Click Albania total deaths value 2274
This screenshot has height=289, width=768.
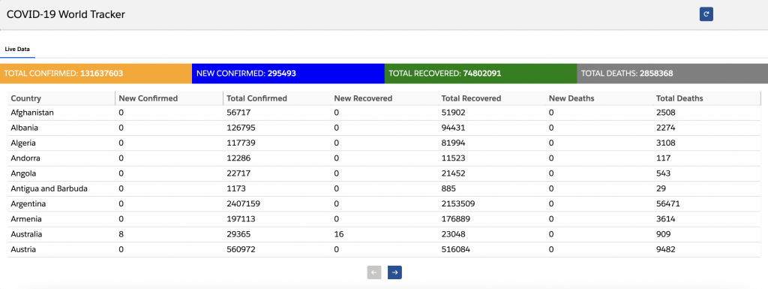pyautogui.click(x=666, y=128)
